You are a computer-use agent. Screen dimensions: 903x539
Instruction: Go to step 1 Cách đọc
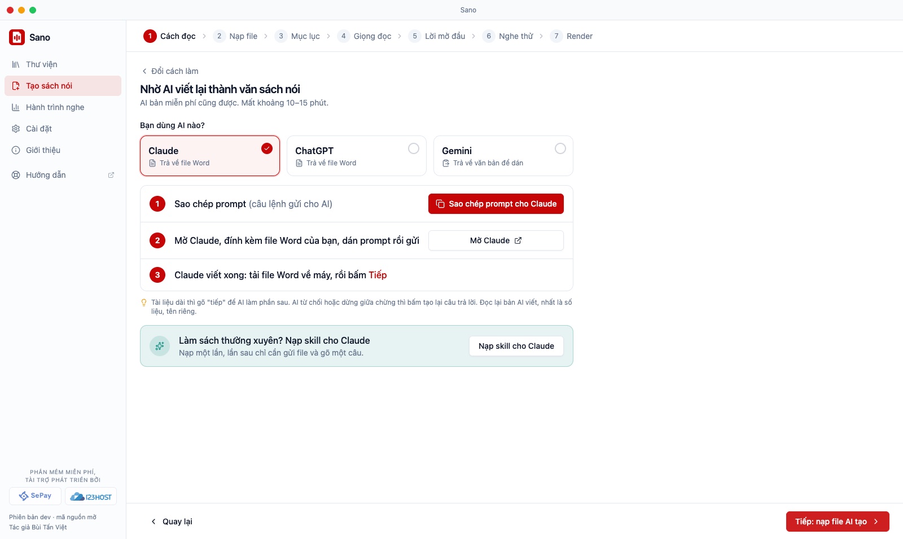point(169,36)
